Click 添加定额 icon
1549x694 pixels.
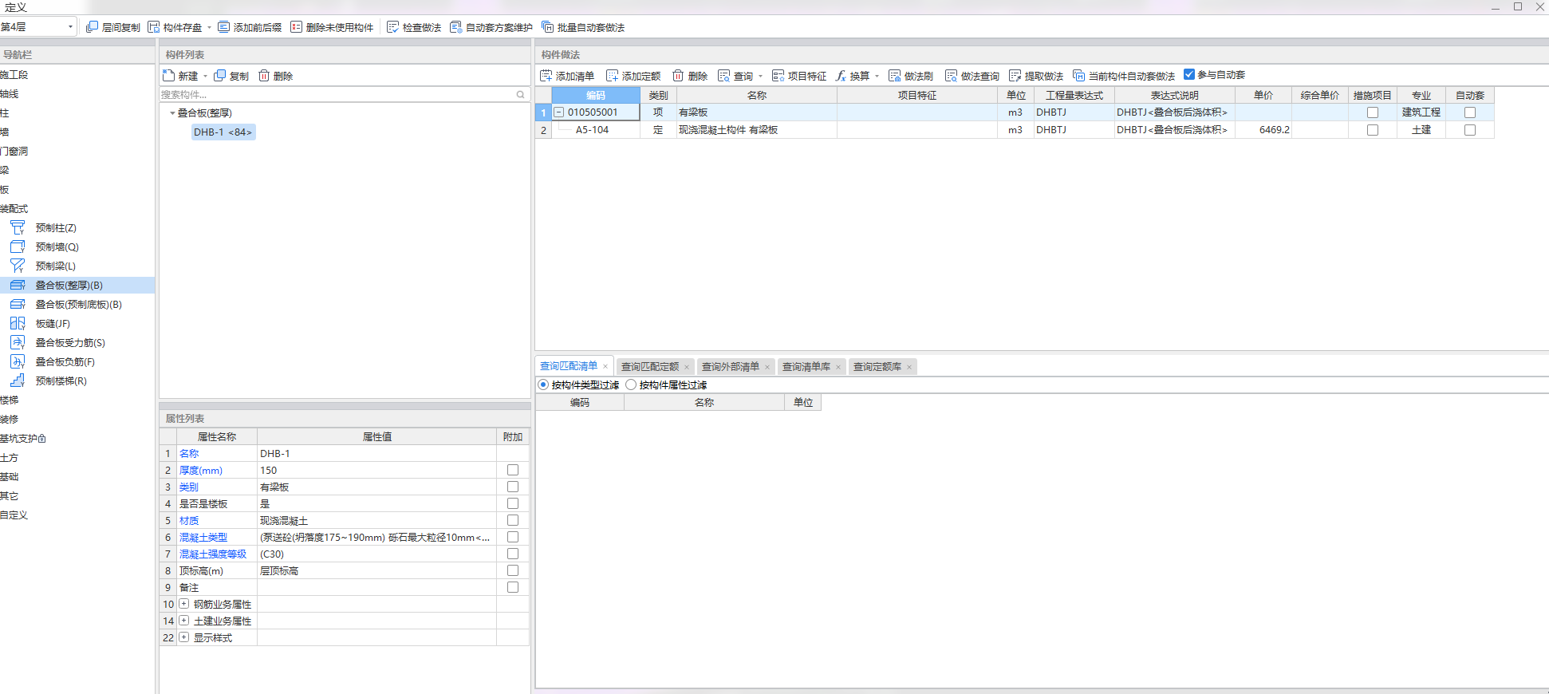[613, 76]
